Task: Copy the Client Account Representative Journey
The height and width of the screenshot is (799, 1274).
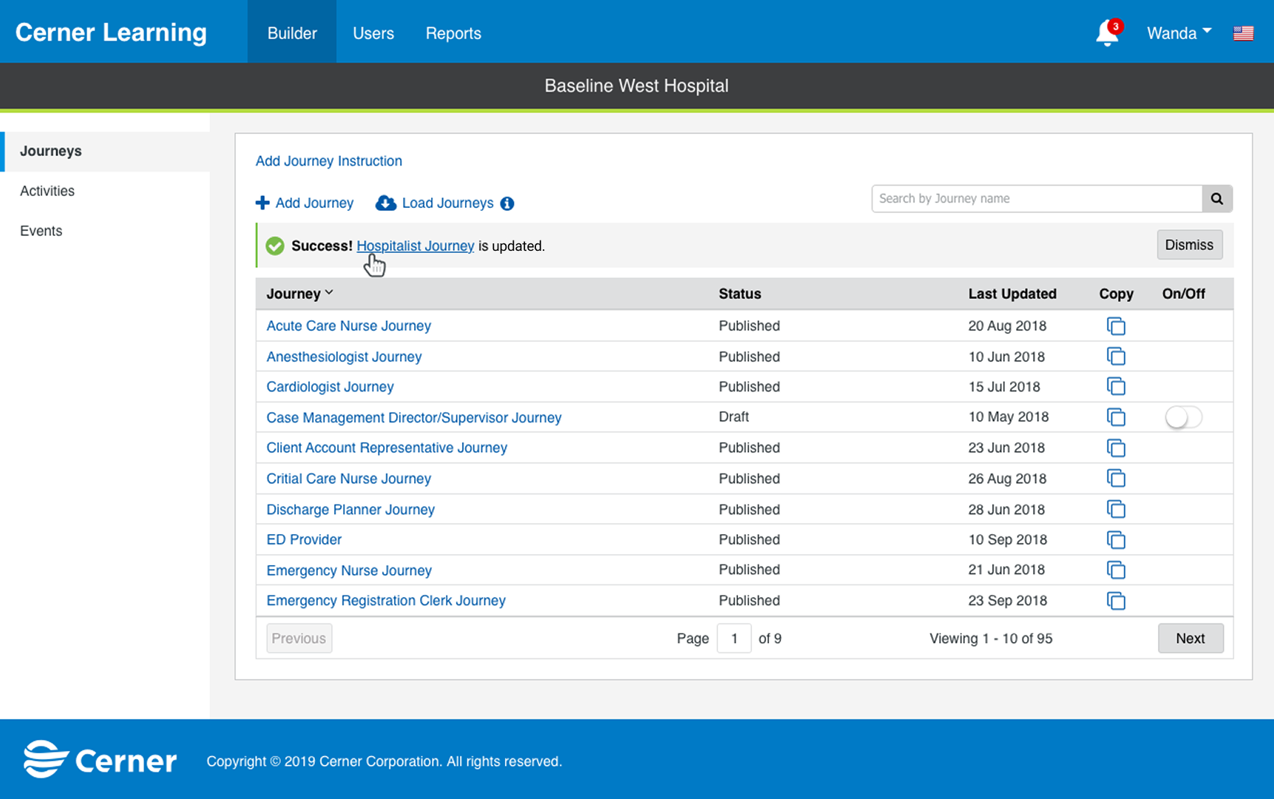Action: tap(1116, 448)
